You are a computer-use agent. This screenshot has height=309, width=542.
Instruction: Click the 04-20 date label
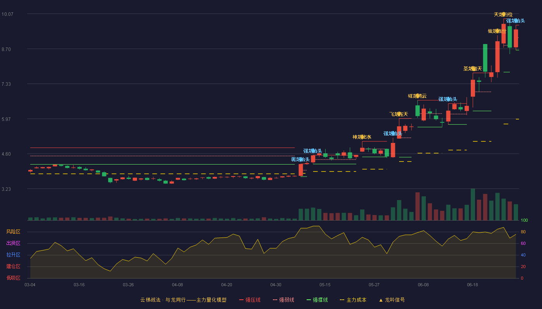point(226,285)
